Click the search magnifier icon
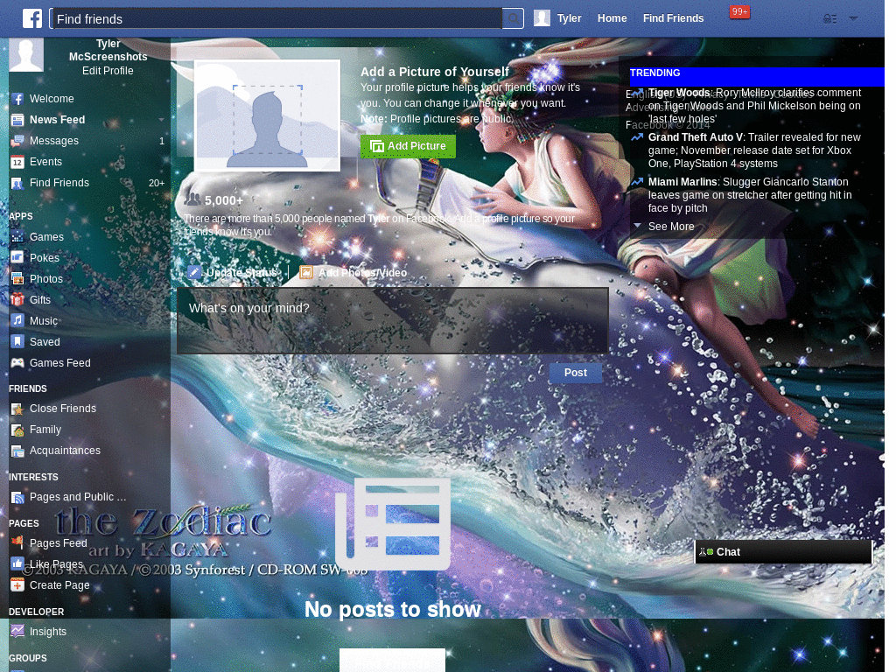 (513, 18)
